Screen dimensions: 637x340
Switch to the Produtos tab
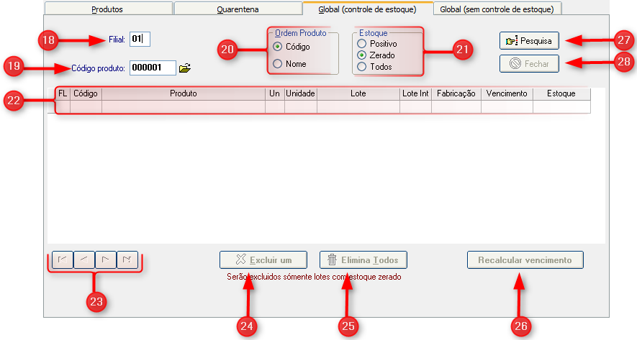click(107, 9)
